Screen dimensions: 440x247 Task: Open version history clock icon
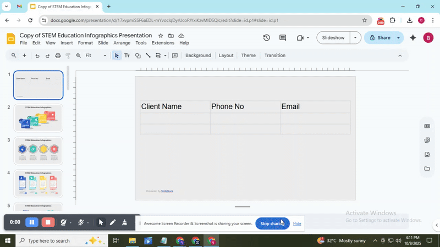(x=266, y=38)
